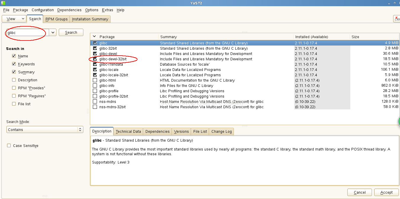Image resolution: width=400 pixels, height=199 pixels.
Task: Select the glibc-locale package row
Action: coord(245,69)
